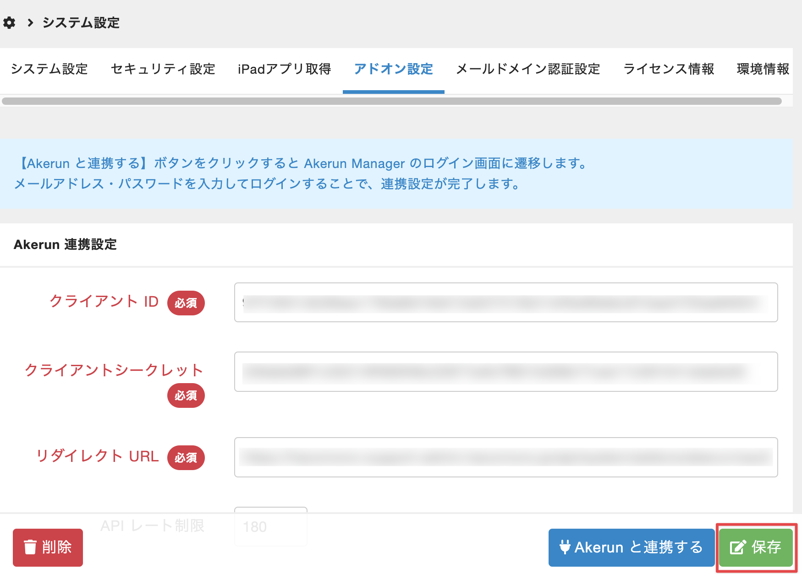802x574 pixels.
Task: Click the システム設定 breadcrumb title
Action: pyautogui.click(x=81, y=22)
